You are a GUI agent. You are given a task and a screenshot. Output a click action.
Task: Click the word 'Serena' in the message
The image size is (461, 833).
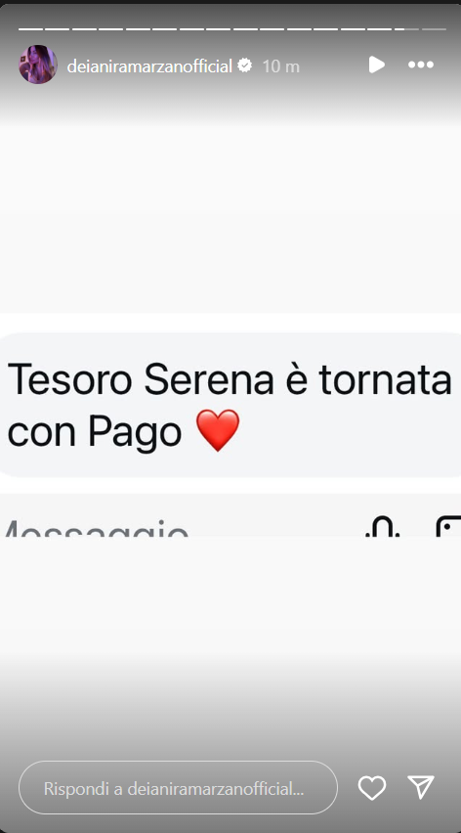pyautogui.click(x=209, y=379)
